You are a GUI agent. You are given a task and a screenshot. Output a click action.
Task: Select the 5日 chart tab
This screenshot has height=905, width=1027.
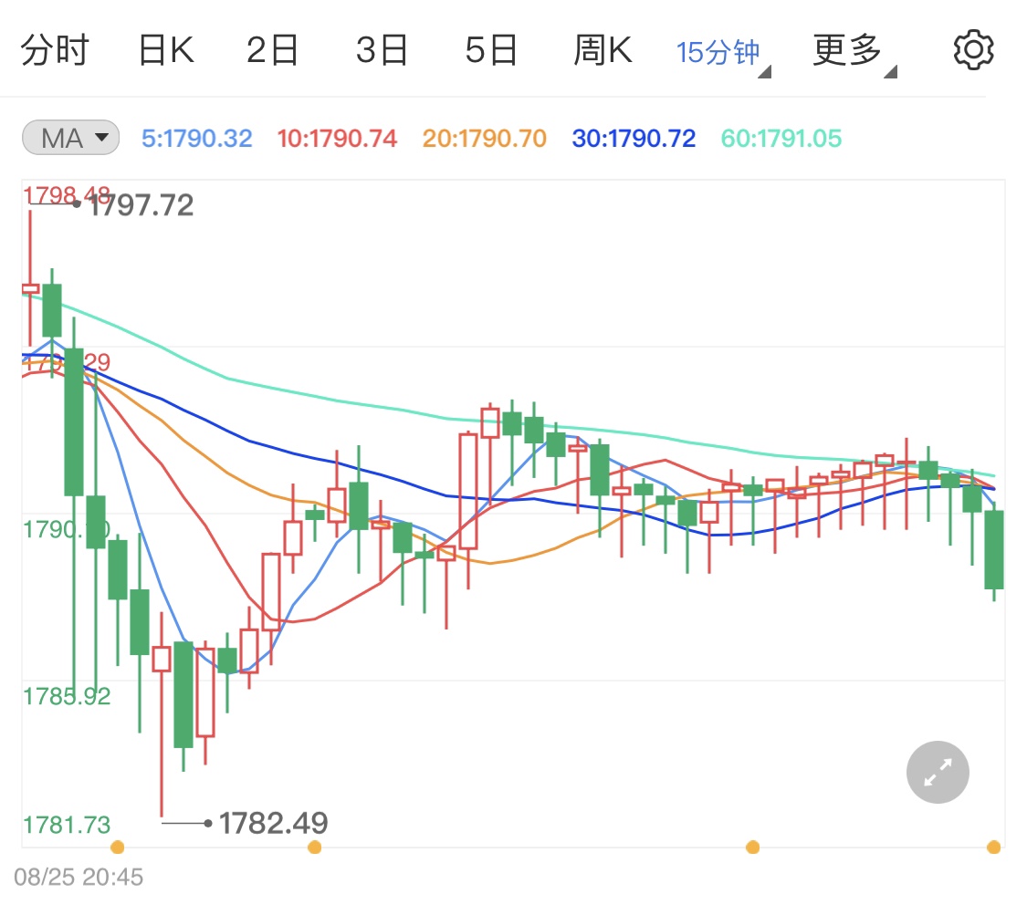click(491, 50)
